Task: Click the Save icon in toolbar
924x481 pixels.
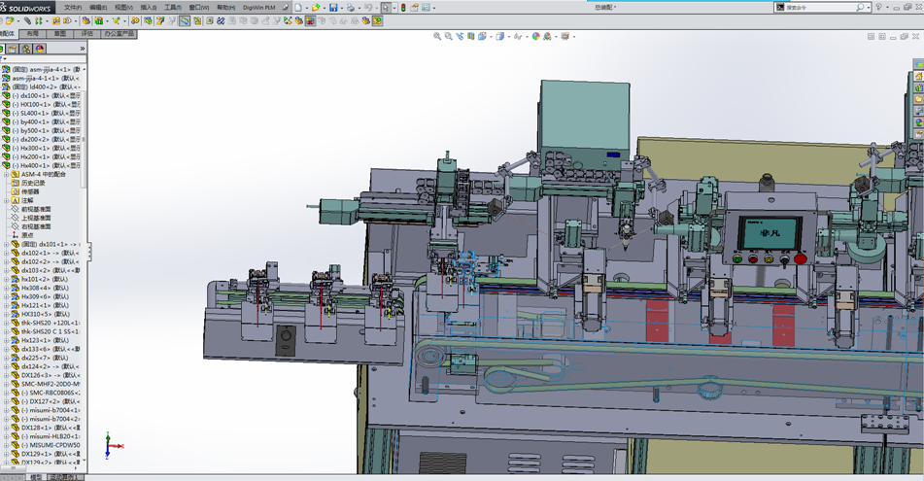Action: pyautogui.click(x=333, y=7)
